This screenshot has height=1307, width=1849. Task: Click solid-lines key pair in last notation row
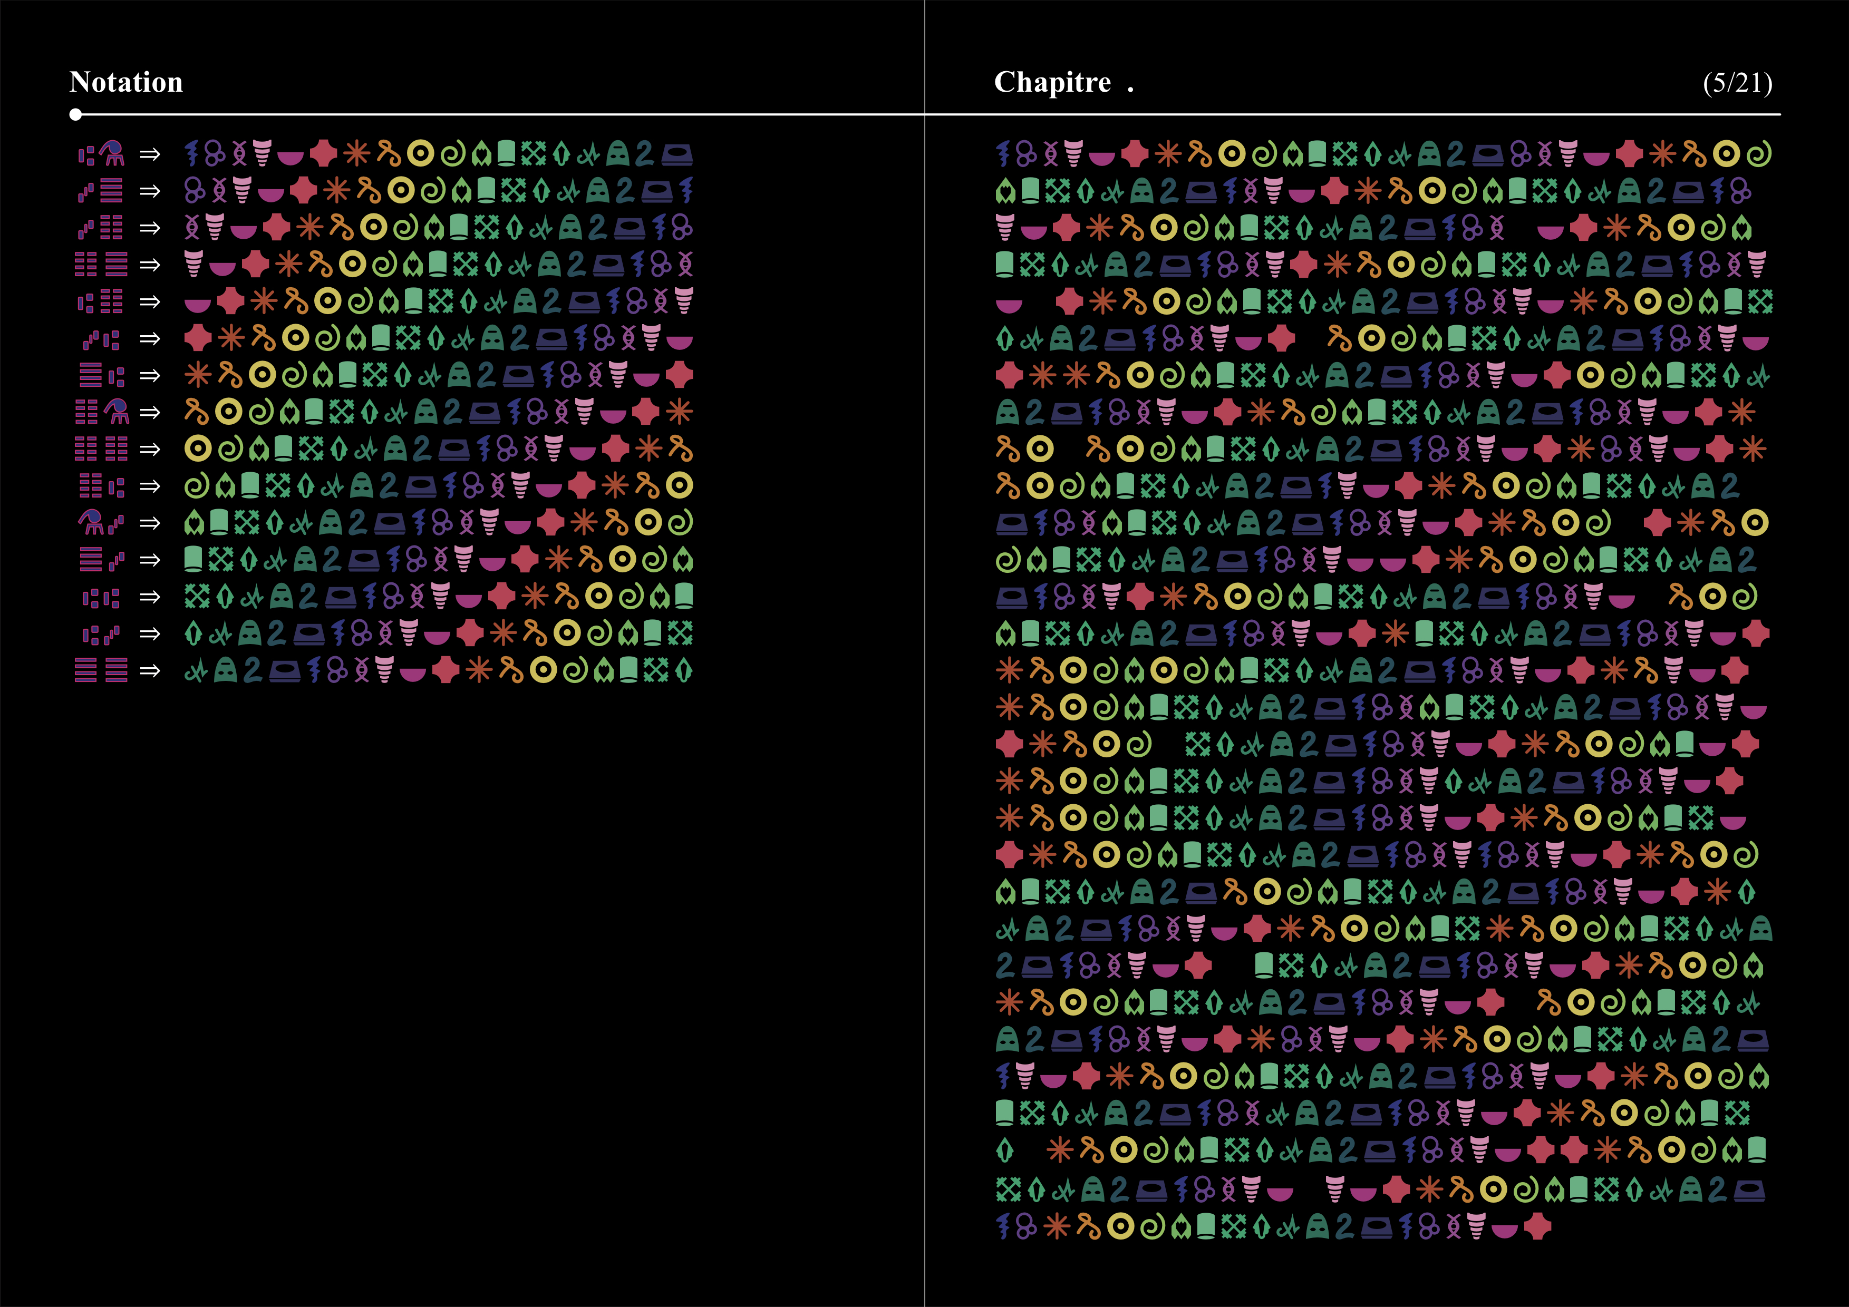click(x=101, y=670)
